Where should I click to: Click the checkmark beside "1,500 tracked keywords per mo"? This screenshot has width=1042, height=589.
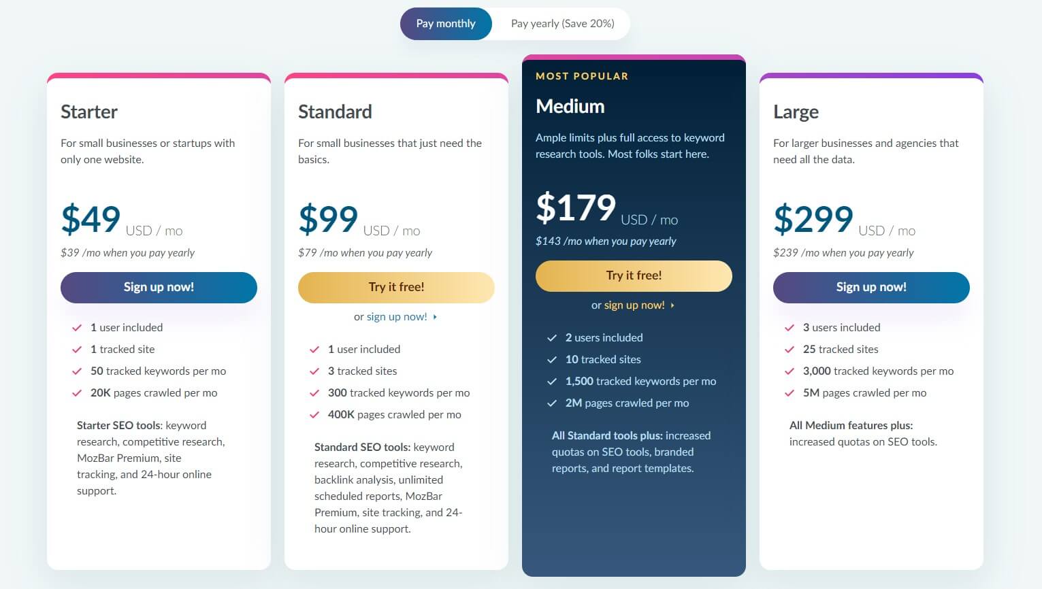coord(551,381)
